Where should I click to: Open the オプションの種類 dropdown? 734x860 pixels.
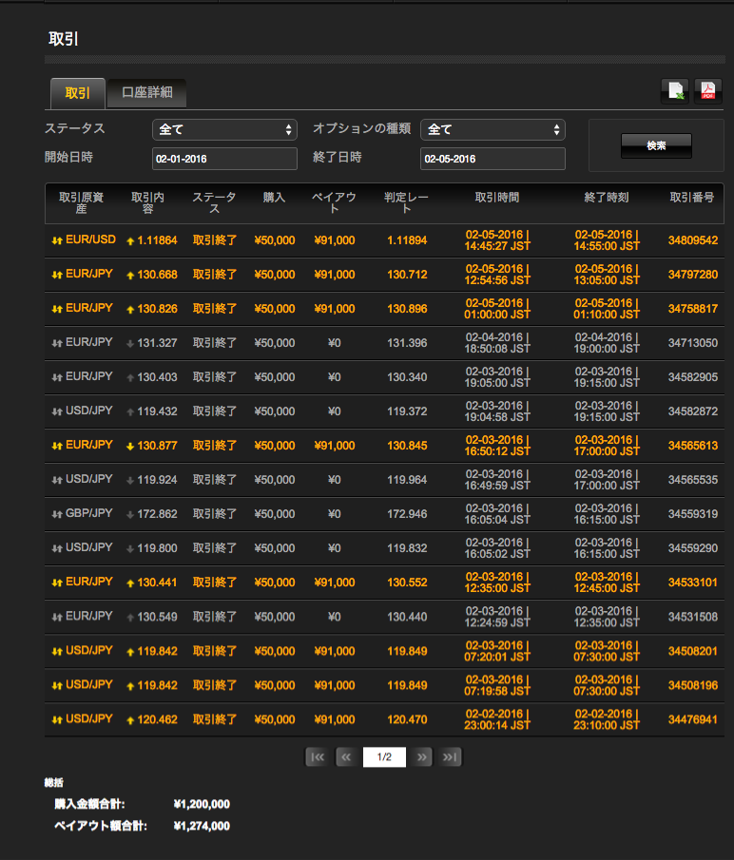point(493,129)
